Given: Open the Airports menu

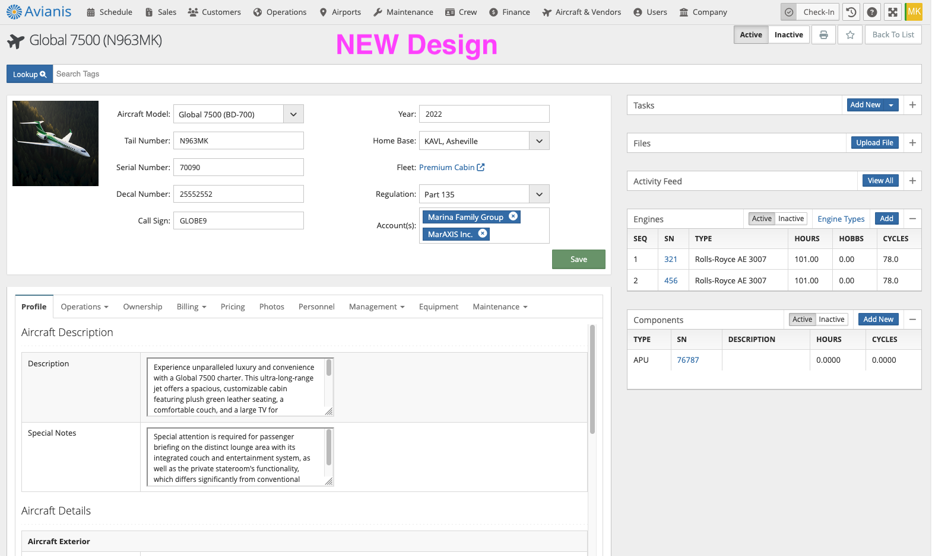Looking at the screenshot, I should 340,12.
